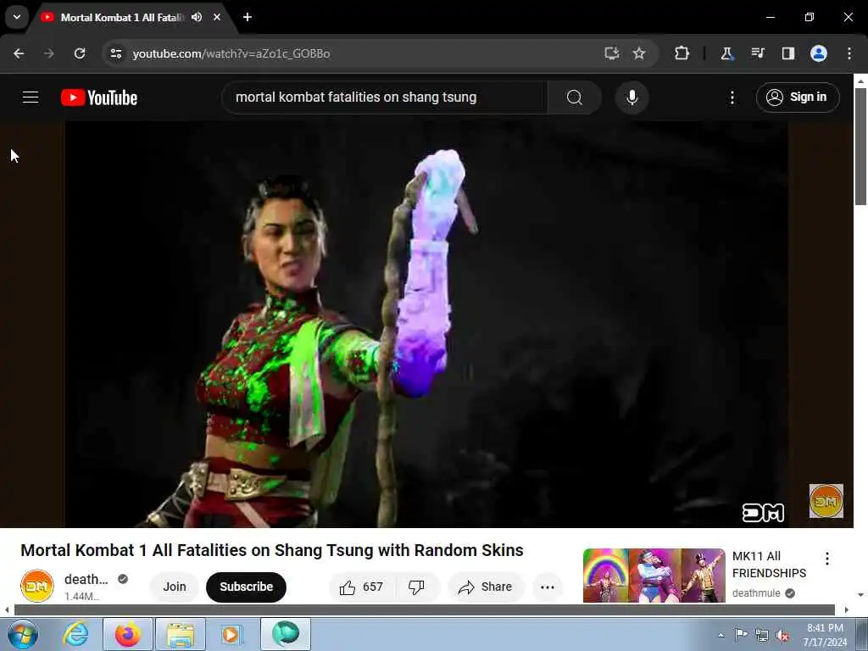Screen dimensions: 868x651
Task: Open network status tray icon
Action: click(x=762, y=635)
